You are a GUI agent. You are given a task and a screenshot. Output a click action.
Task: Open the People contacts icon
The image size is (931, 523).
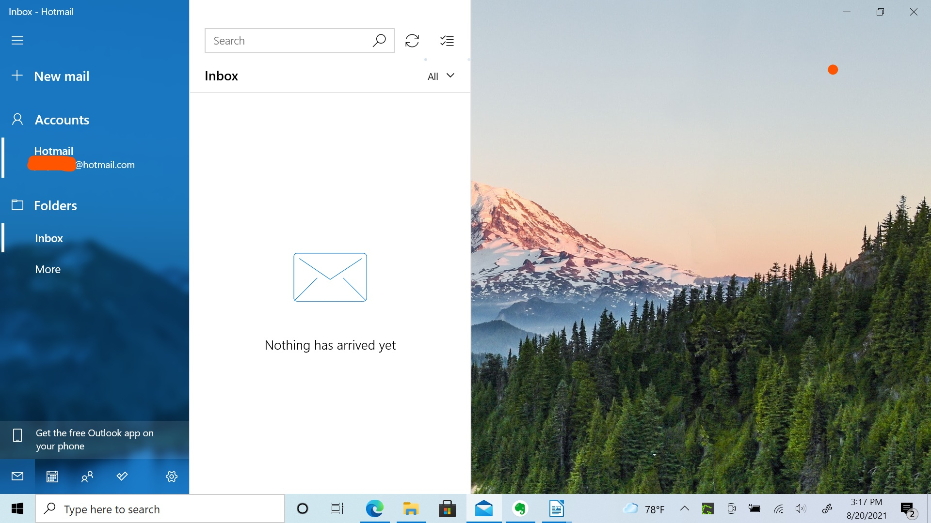pos(87,477)
